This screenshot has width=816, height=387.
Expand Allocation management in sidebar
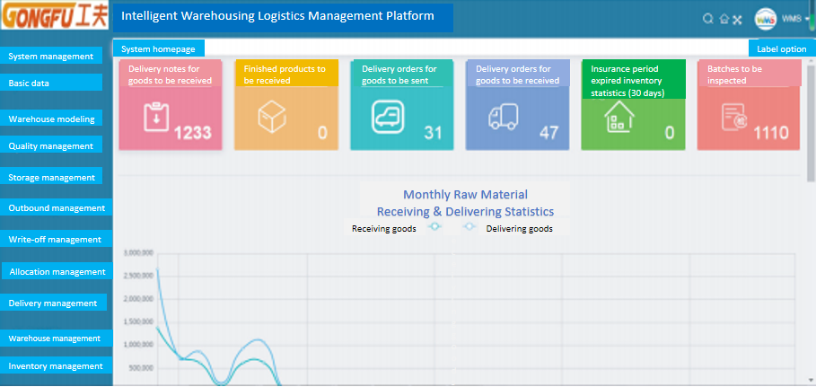[x=57, y=271]
